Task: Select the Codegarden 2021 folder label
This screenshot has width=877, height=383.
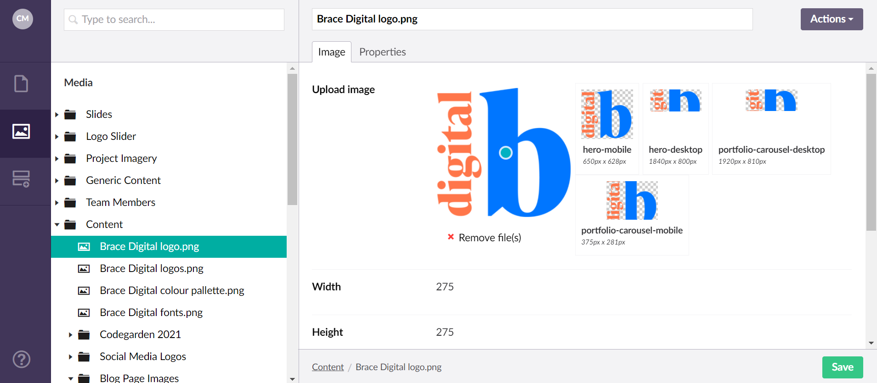Action: point(140,334)
